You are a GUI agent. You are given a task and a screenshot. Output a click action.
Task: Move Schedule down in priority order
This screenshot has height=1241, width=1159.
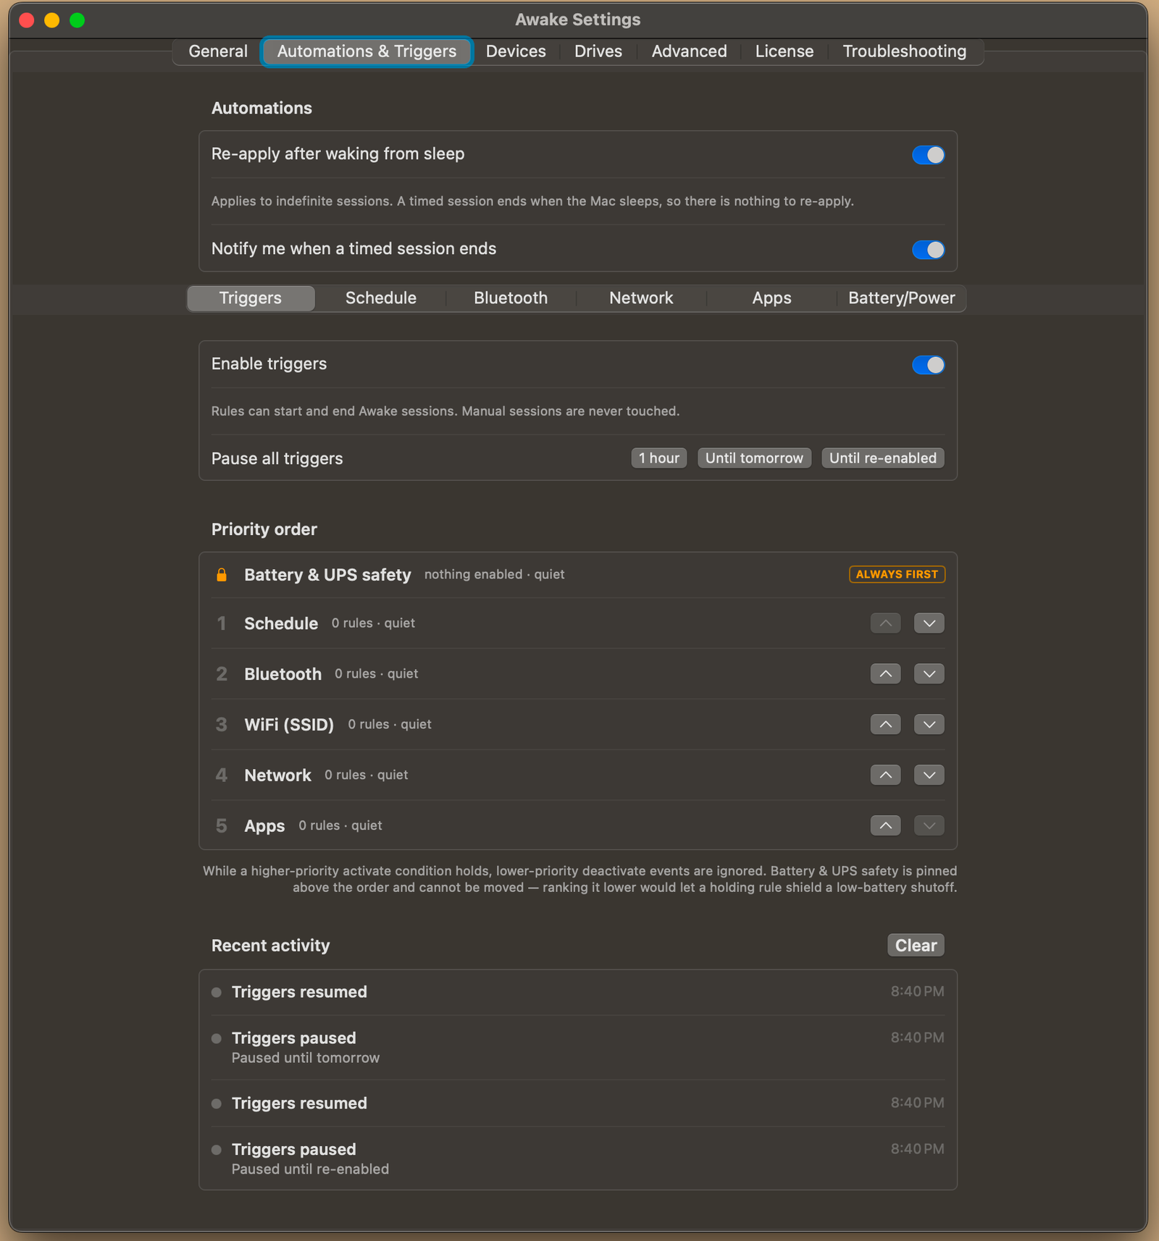[929, 623]
